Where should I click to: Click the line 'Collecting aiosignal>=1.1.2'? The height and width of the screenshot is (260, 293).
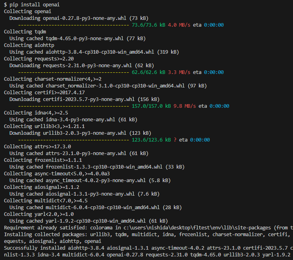tap(41, 187)
